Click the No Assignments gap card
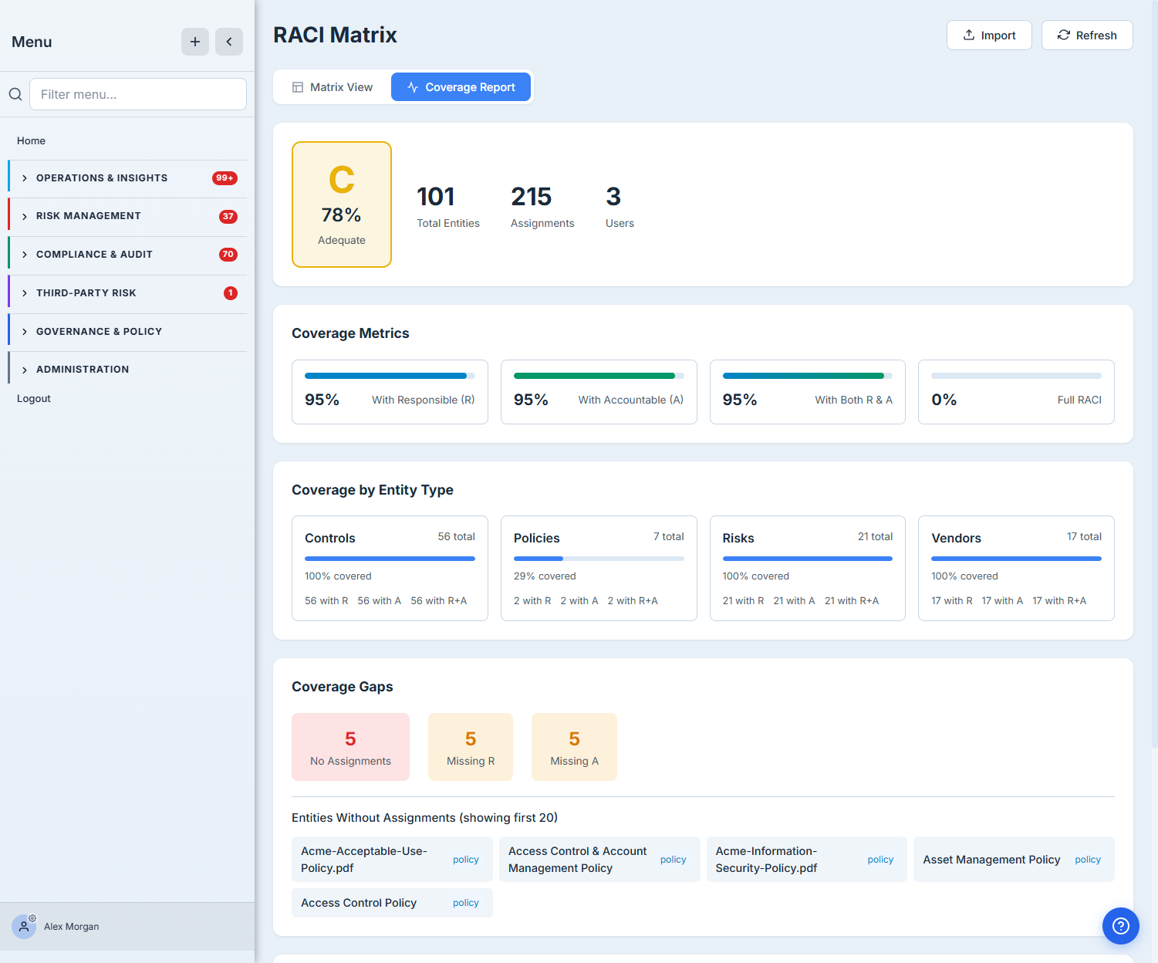The height and width of the screenshot is (963, 1158). click(x=350, y=747)
